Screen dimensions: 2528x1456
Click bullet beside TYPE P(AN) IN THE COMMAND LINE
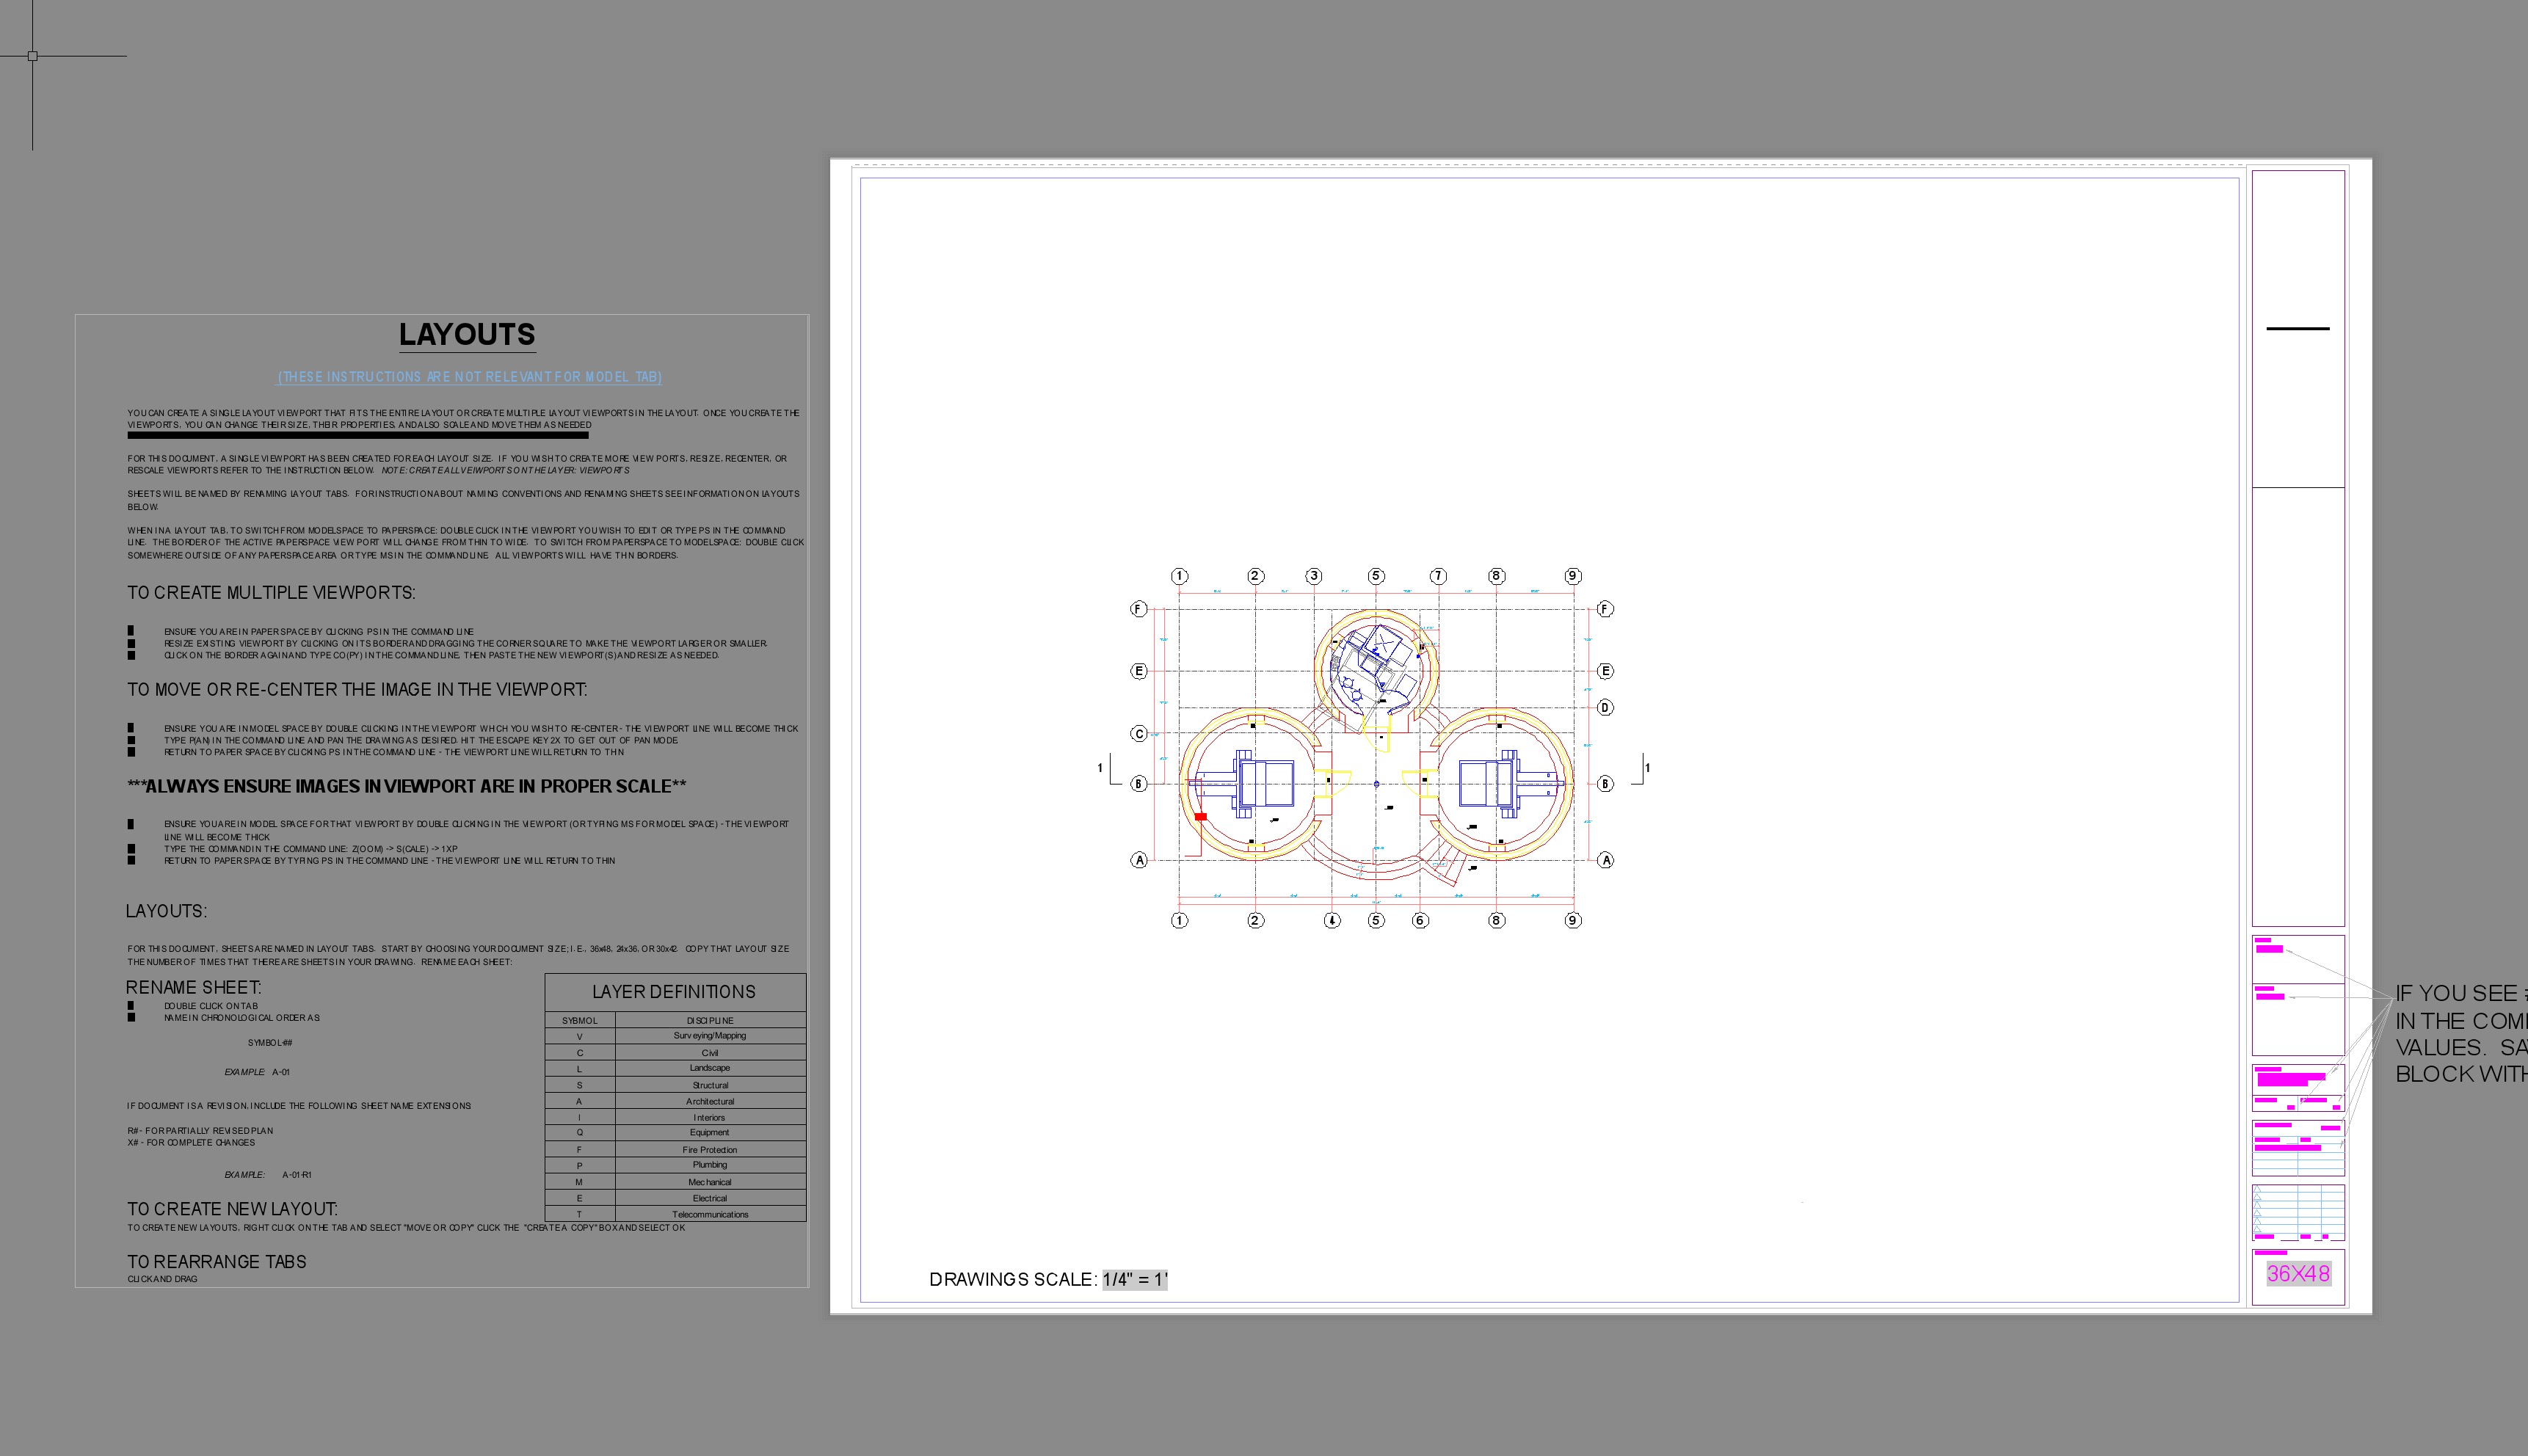click(132, 740)
